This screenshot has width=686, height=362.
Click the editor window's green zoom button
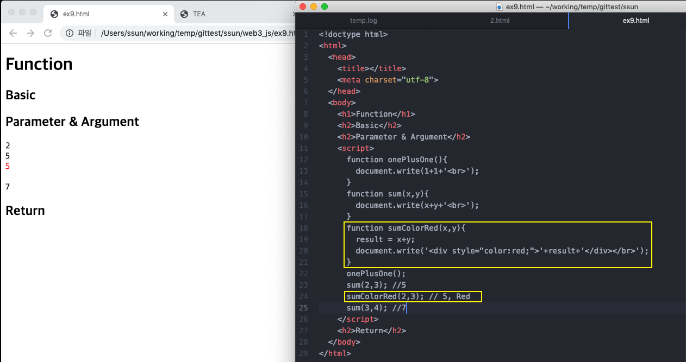click(325, 7)
